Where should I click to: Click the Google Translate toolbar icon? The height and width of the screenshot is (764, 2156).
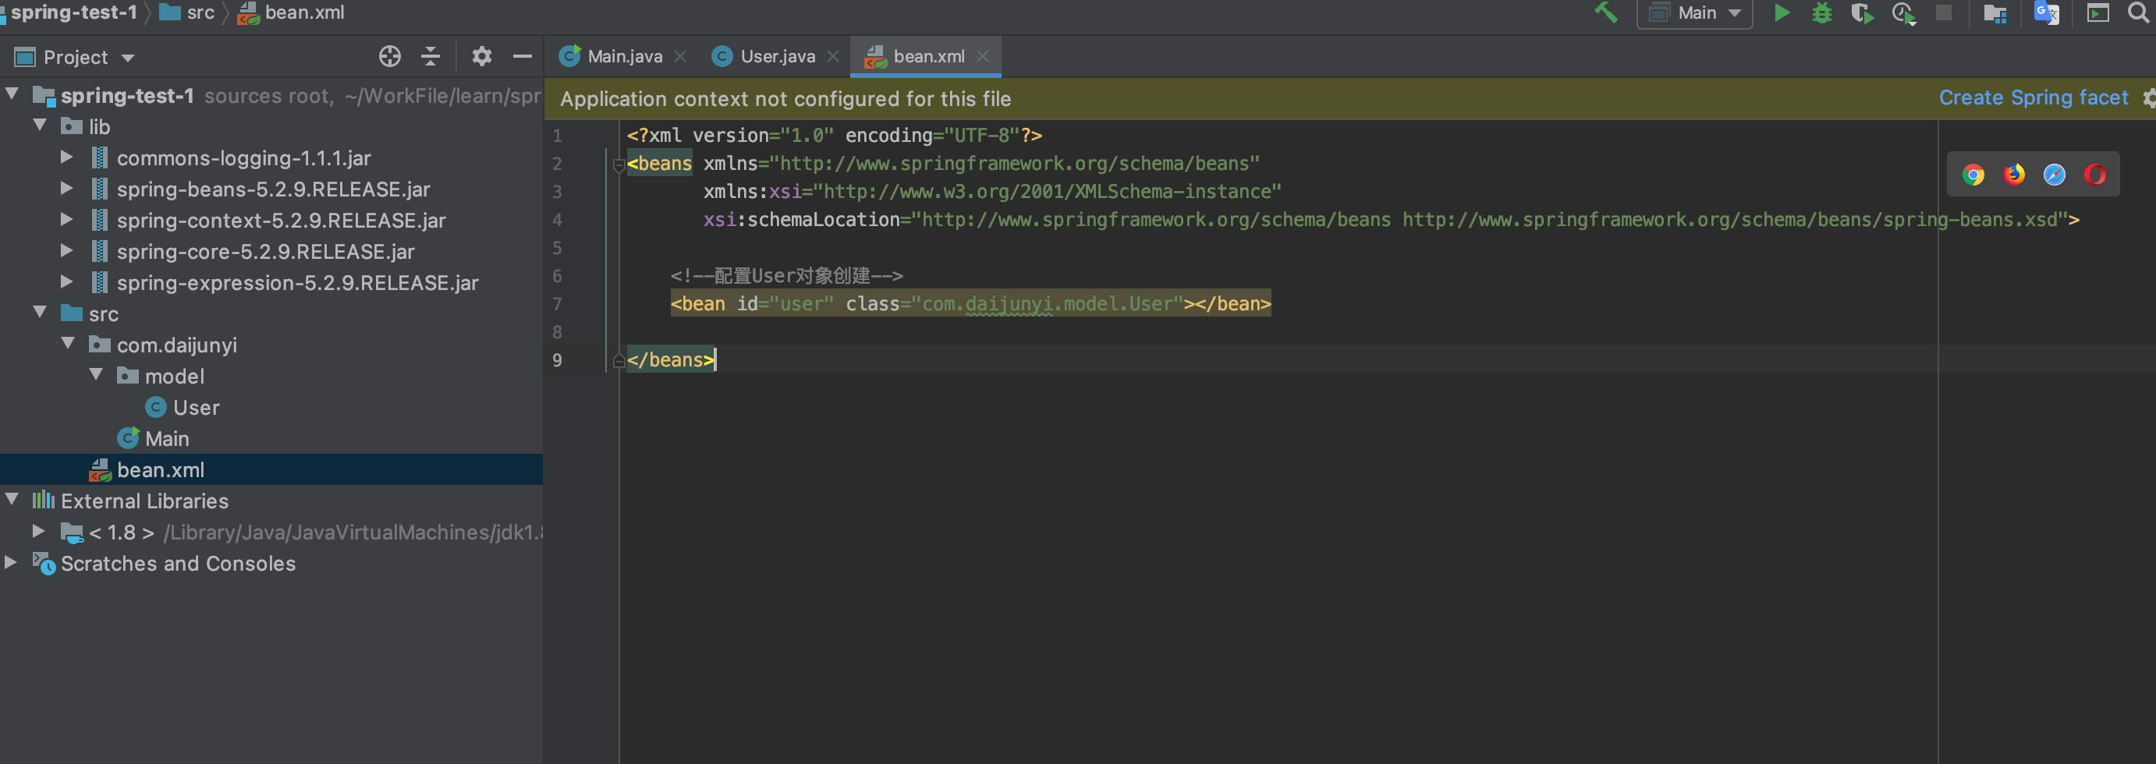point(2045,12)
